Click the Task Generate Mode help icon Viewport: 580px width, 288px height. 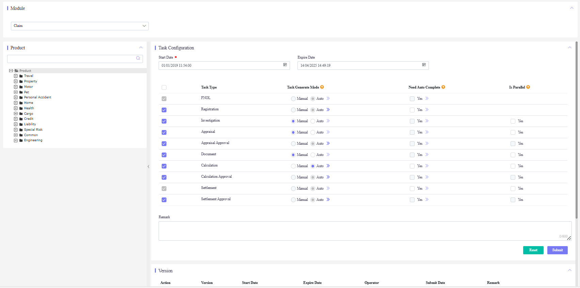pyautogui.click(x=322, y=87)
